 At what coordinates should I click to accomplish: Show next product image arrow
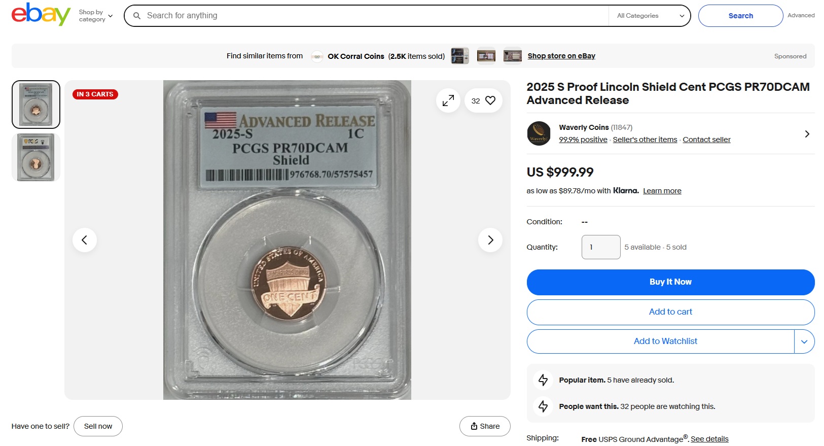click(490, 240)
